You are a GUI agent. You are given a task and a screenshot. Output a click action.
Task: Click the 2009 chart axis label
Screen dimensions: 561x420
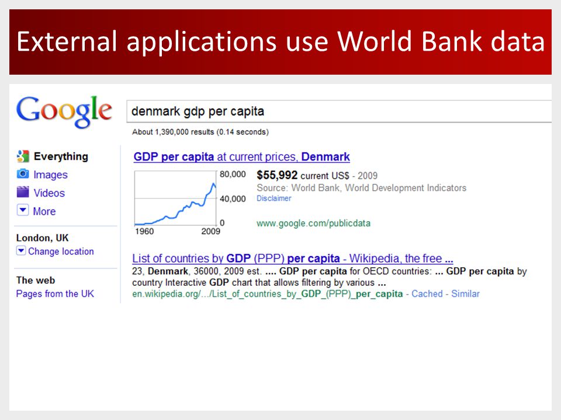(x=211, y=232)
